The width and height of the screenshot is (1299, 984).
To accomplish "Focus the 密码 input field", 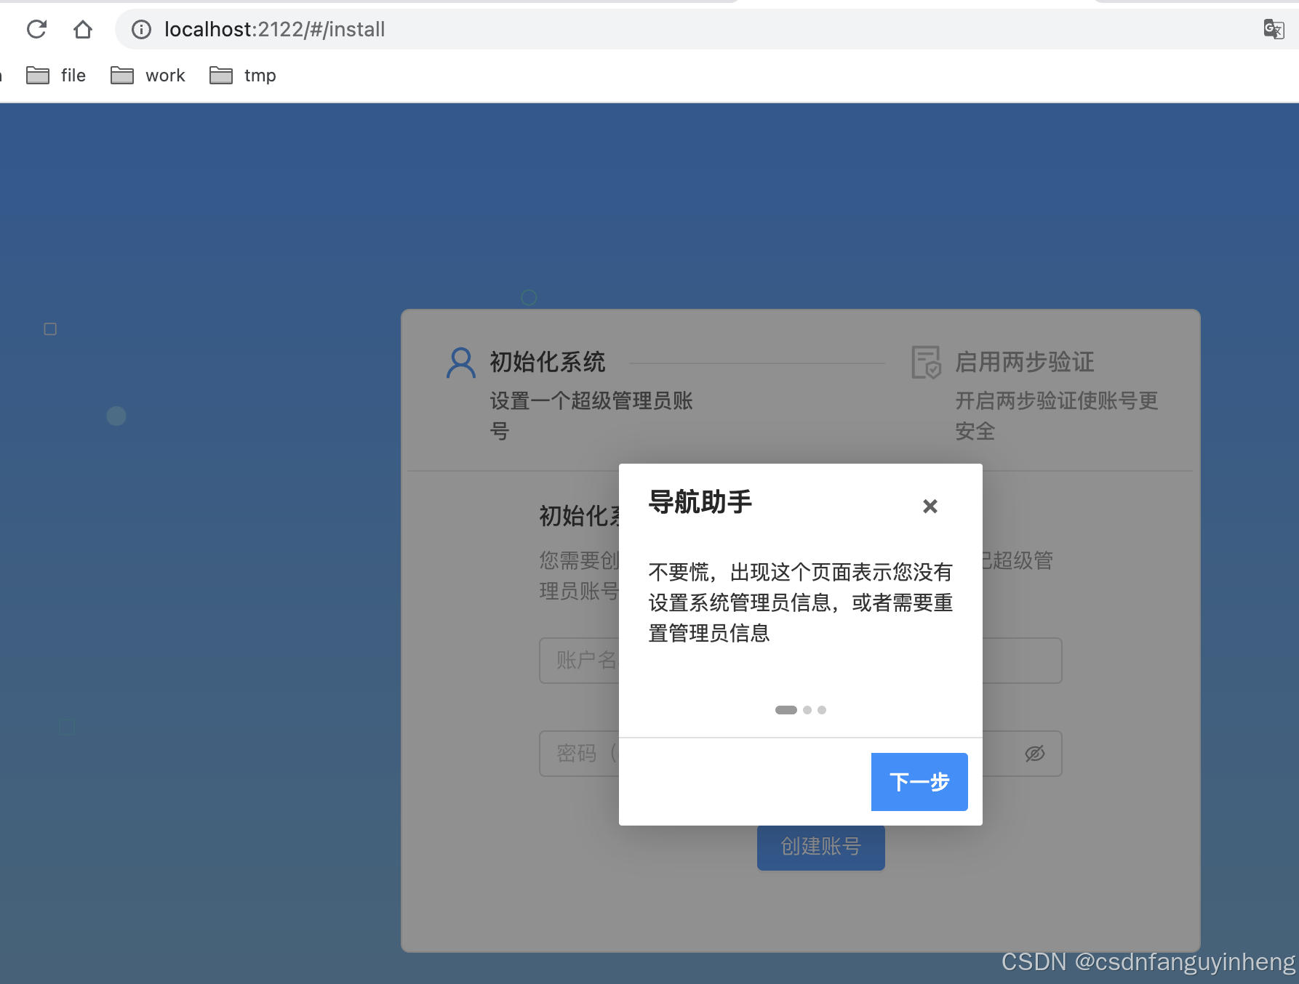I will 800,754.
